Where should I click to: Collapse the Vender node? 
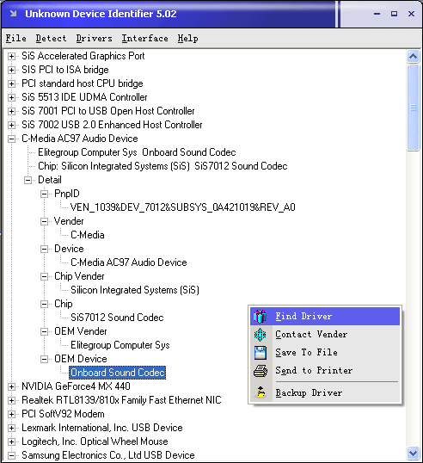pyautogui.click(x=44, y=221)
